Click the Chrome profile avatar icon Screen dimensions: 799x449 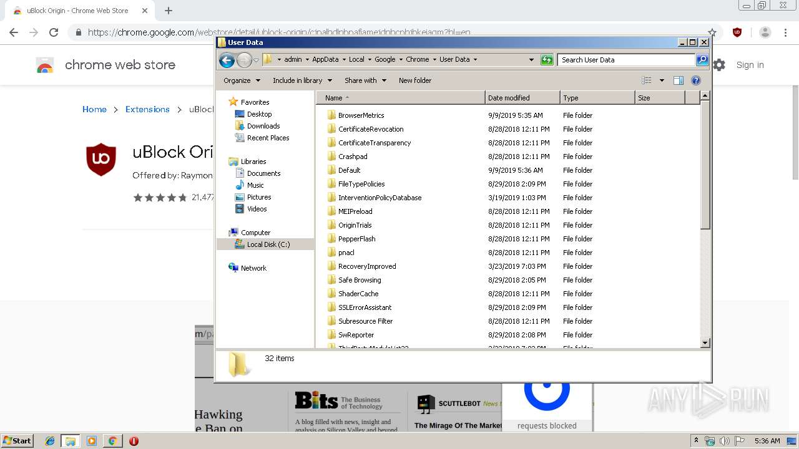point(765,32)
